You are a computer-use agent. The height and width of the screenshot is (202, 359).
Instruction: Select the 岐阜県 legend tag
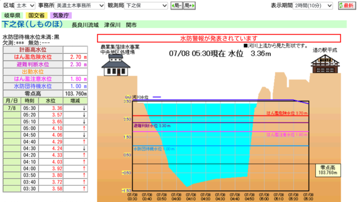pyautogui.click(x=12, y=15)
